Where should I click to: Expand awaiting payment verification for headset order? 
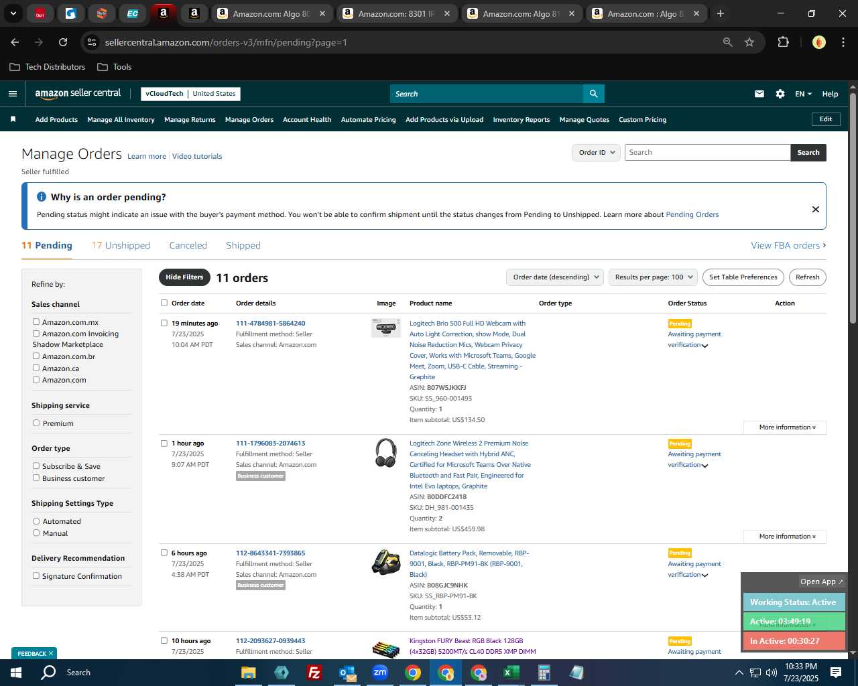pos(704,466)
